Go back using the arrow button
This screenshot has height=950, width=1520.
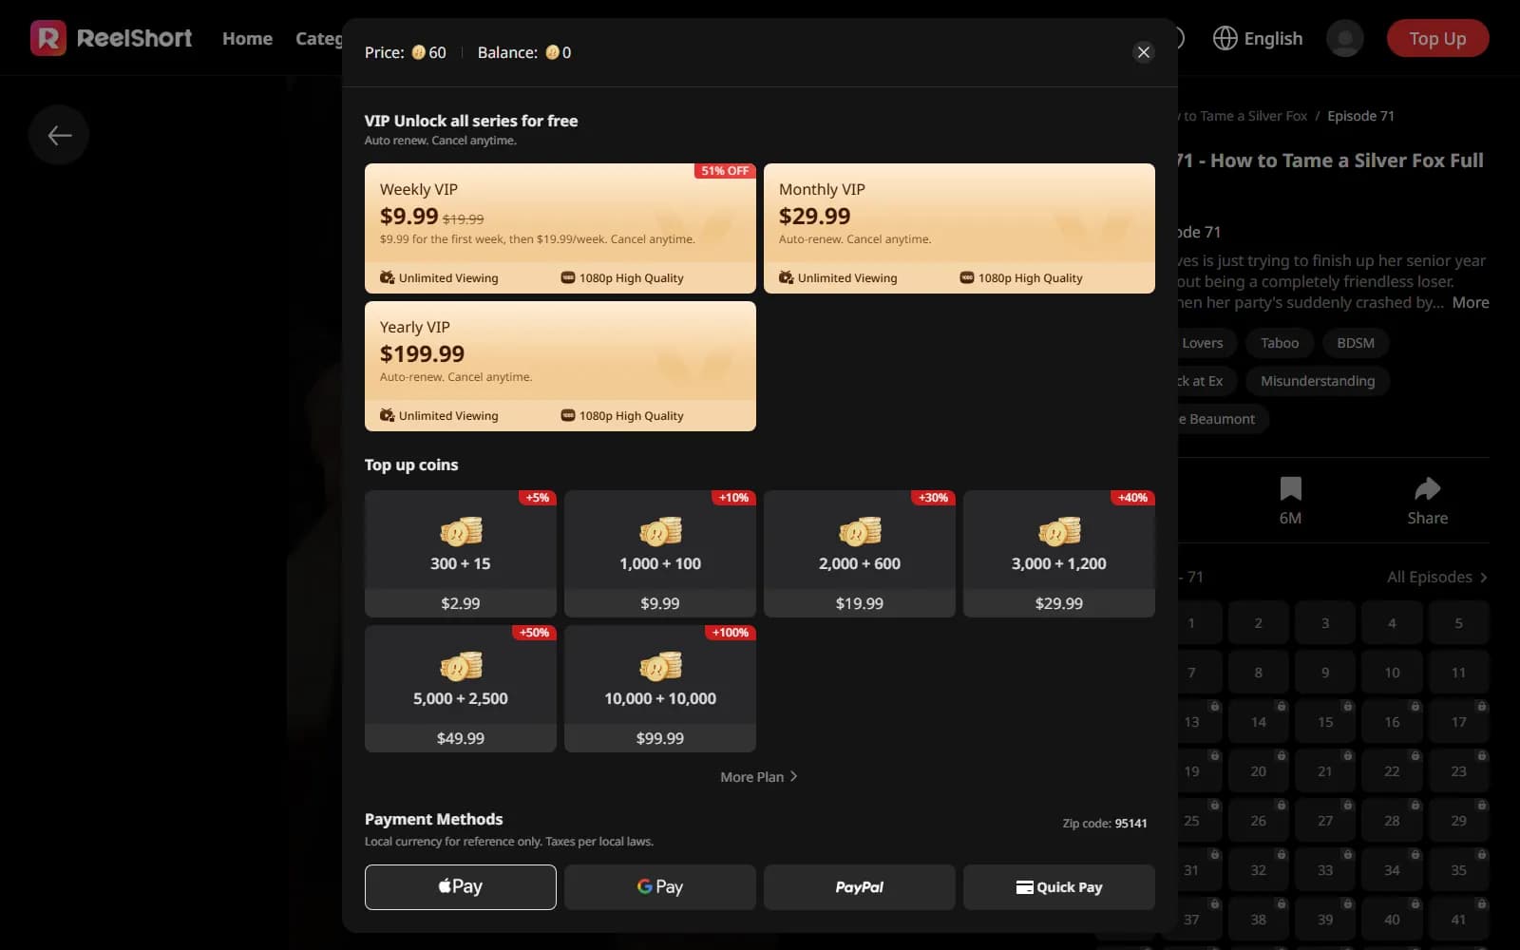coord(59,135)
